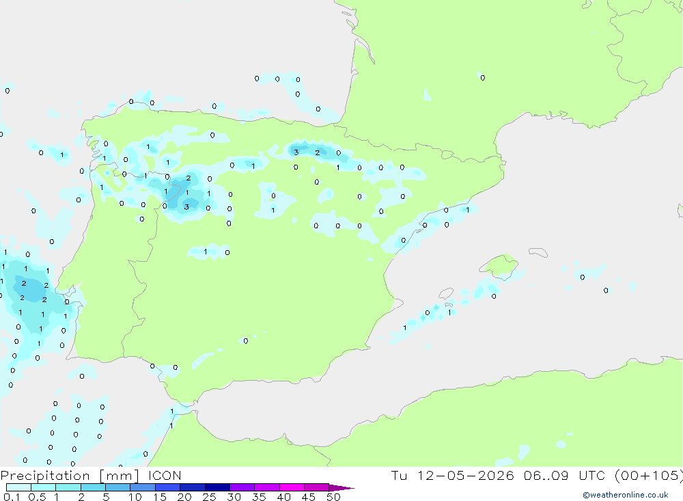Pick the 5–10 mm legend color swatch
This screenshot has height=501, width=683.
pos(117,487)
